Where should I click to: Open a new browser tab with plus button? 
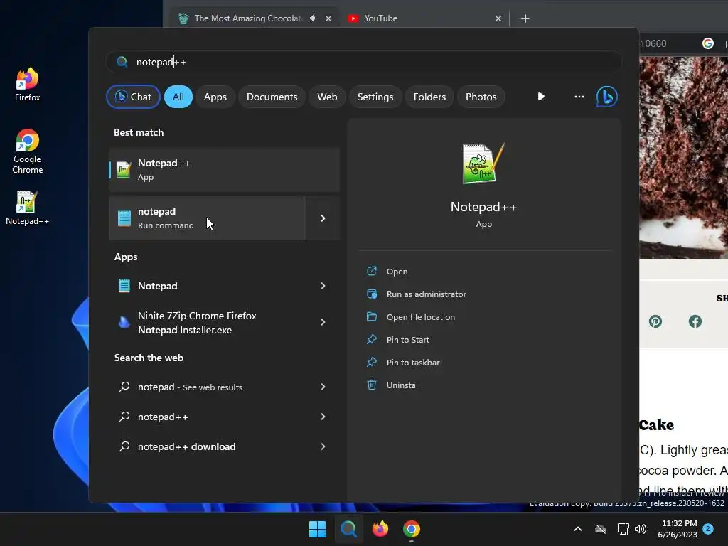(x=525, y=18)
